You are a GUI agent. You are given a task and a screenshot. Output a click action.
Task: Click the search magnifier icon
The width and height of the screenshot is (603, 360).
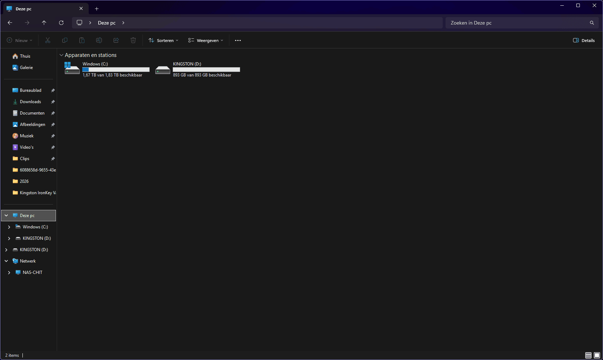[592, 23]
